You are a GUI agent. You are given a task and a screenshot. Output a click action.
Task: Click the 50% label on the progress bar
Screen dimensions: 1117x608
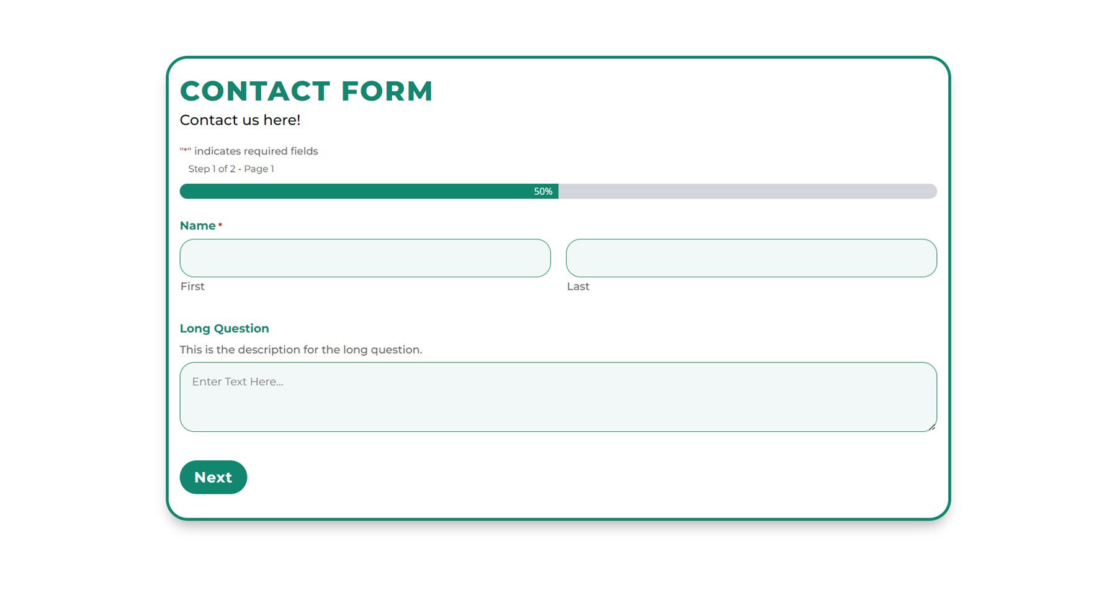tap(542, 192)
